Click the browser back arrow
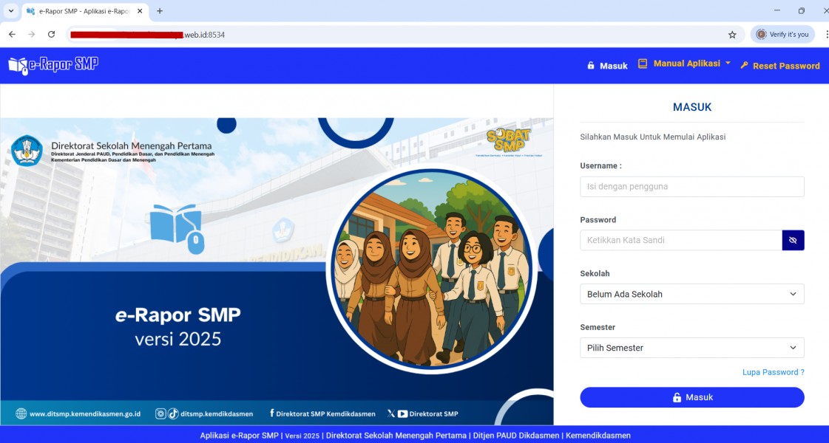Viewport: 829px width, 443px height. 12,34
